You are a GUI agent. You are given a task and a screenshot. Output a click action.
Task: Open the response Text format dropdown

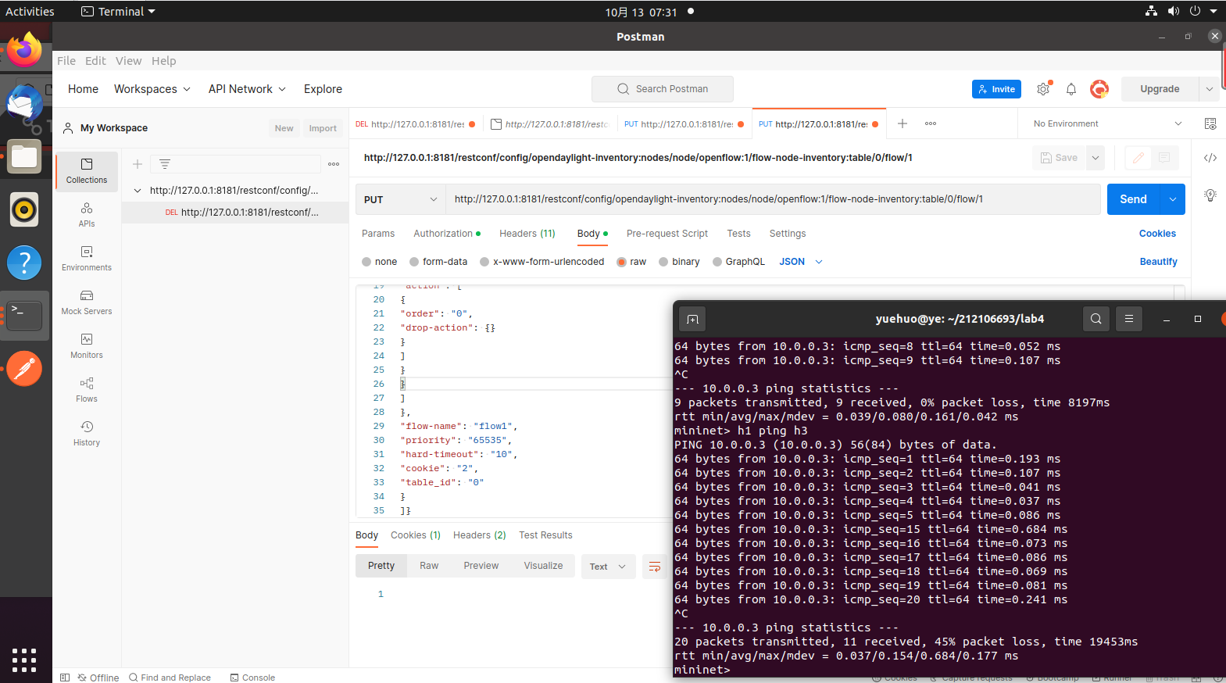pyautogui.click(x=608, y=567)
